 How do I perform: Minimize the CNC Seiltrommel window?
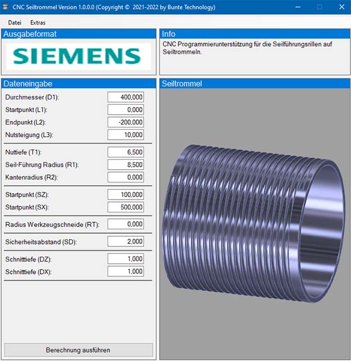298,7
